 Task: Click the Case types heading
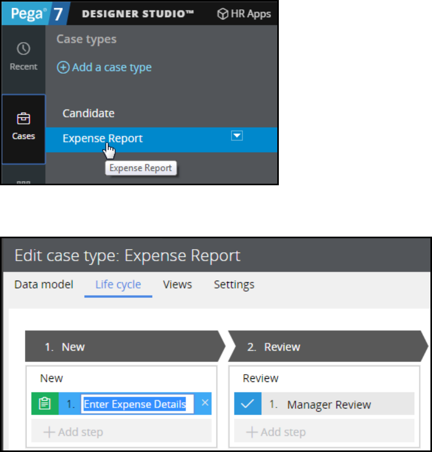pyautogui.click(x=87, y=39)
